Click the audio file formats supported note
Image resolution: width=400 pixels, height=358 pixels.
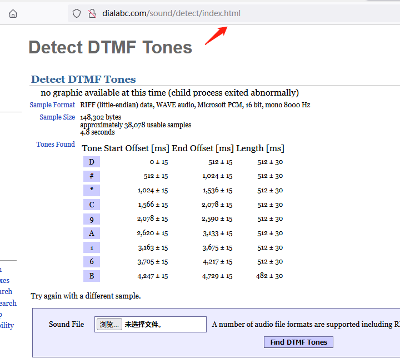[306, 324]
